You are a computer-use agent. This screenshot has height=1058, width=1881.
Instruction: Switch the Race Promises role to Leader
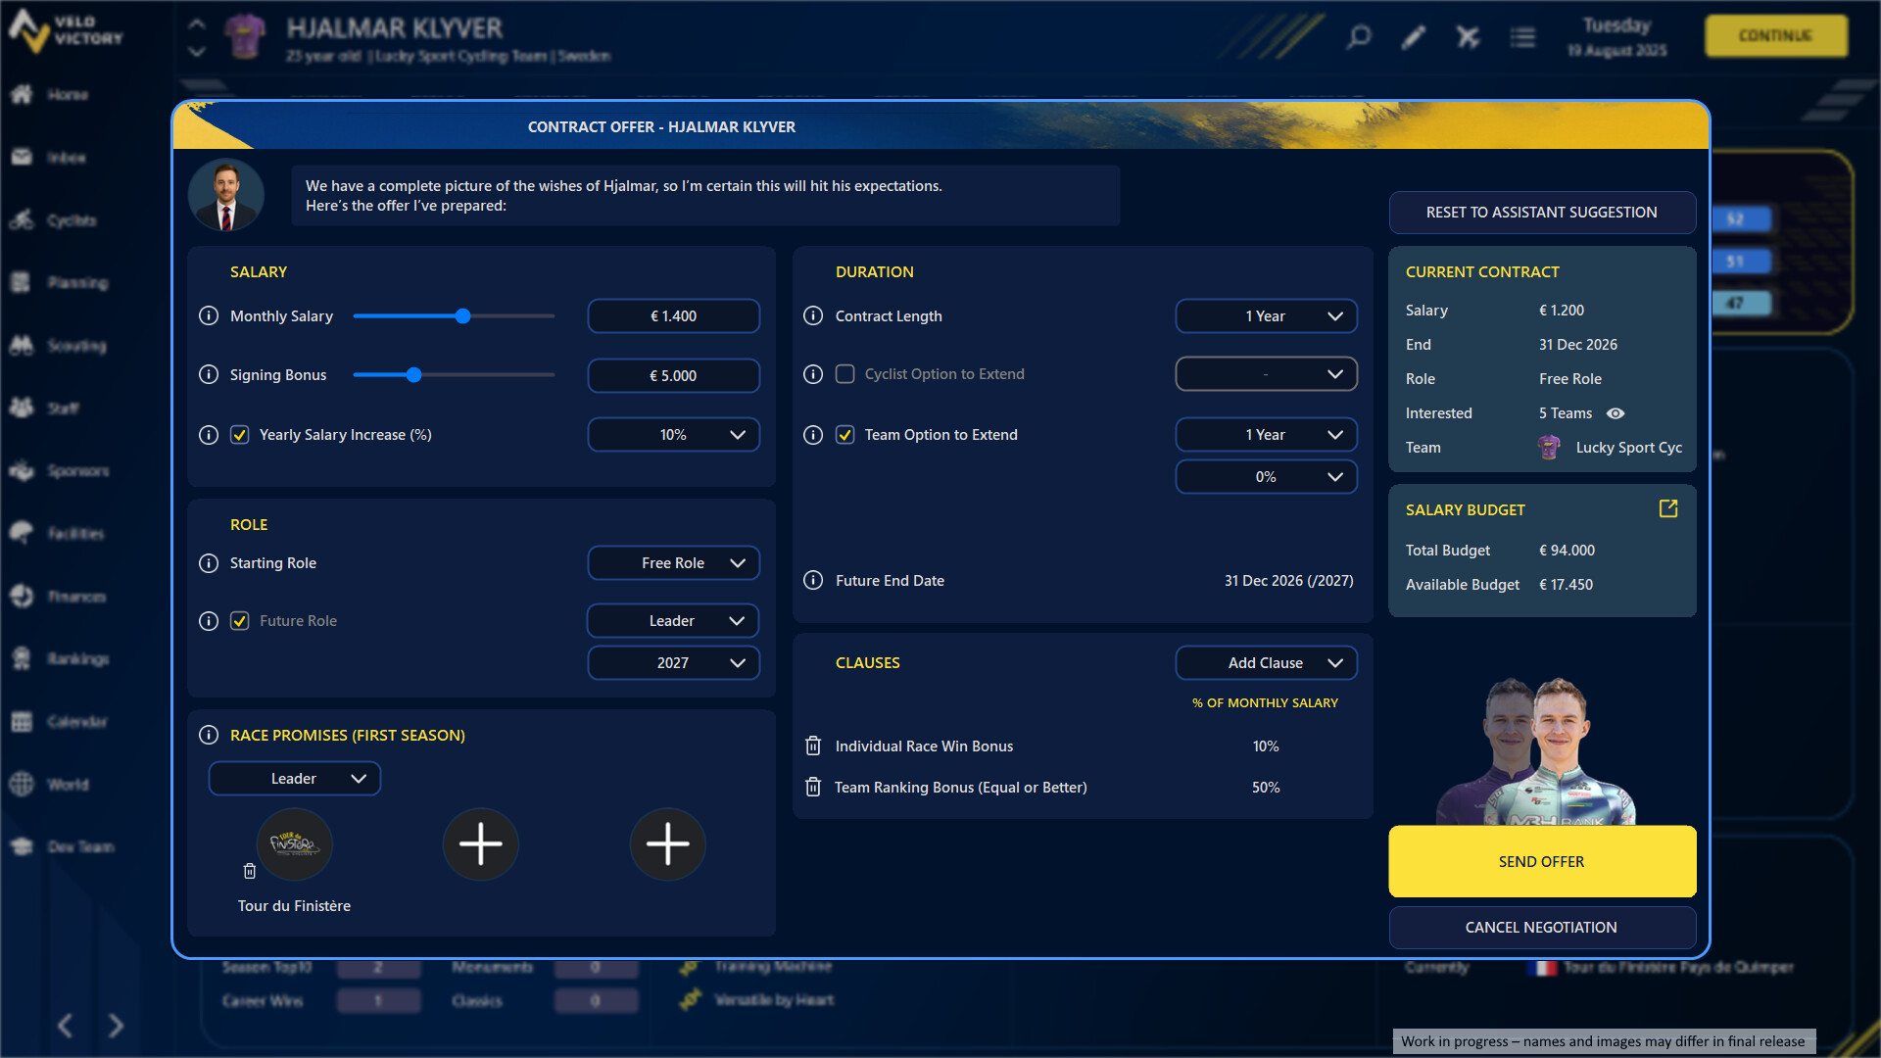point(294,778)
